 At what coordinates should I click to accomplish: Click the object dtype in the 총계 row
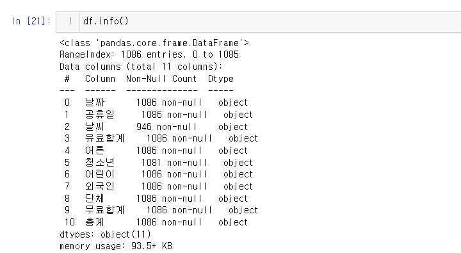[x=233, y=222]
